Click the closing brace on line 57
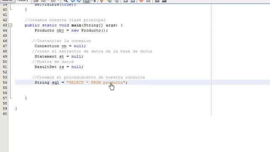This screenshot has height=152, width=270. pos(26,98)
